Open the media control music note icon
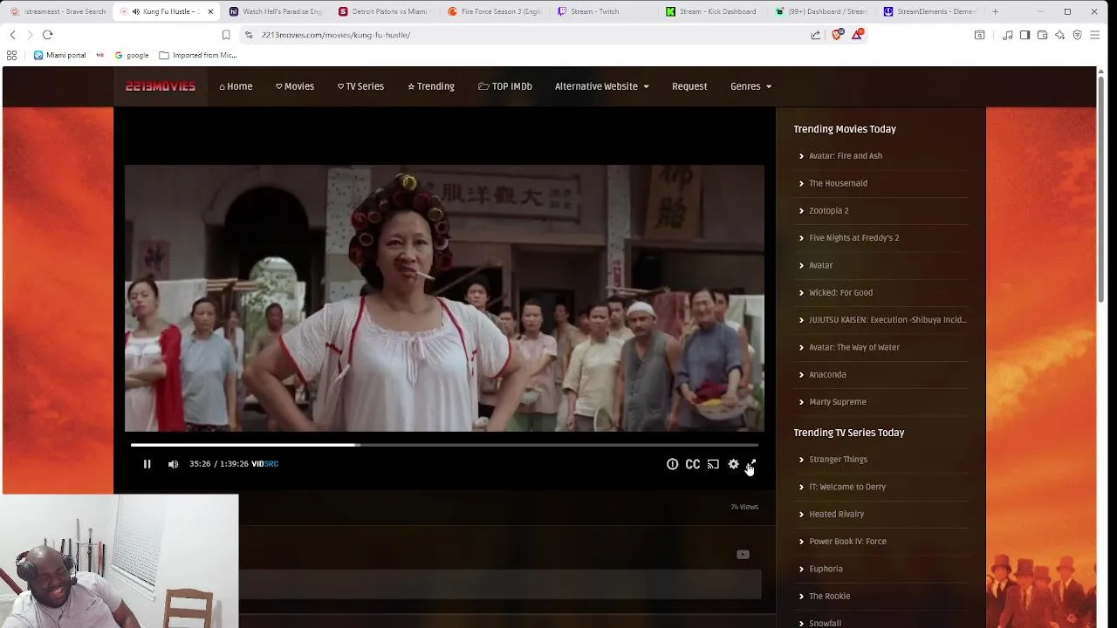Screen dimensions: 1117x628 tap(1008, 35)
